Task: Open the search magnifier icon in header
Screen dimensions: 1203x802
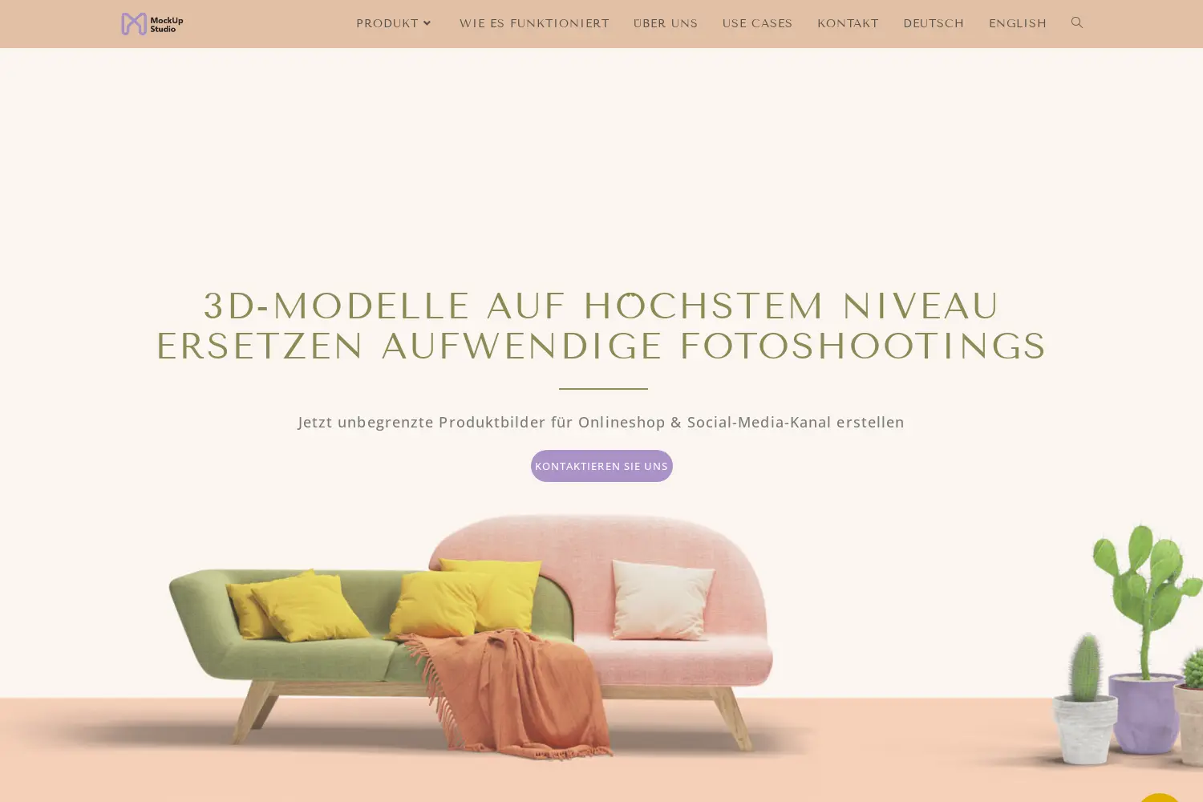Action: click(1077, 23)
